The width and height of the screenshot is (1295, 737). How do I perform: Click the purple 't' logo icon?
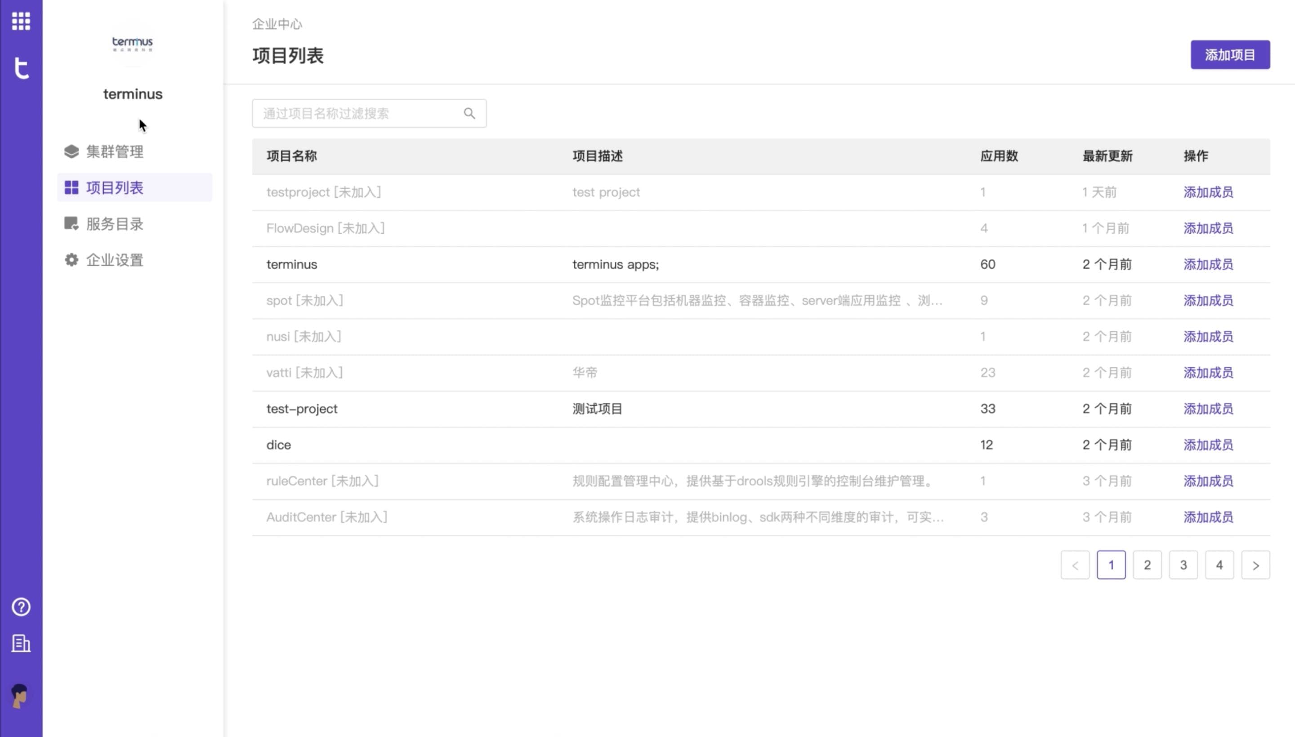[21, 68]
